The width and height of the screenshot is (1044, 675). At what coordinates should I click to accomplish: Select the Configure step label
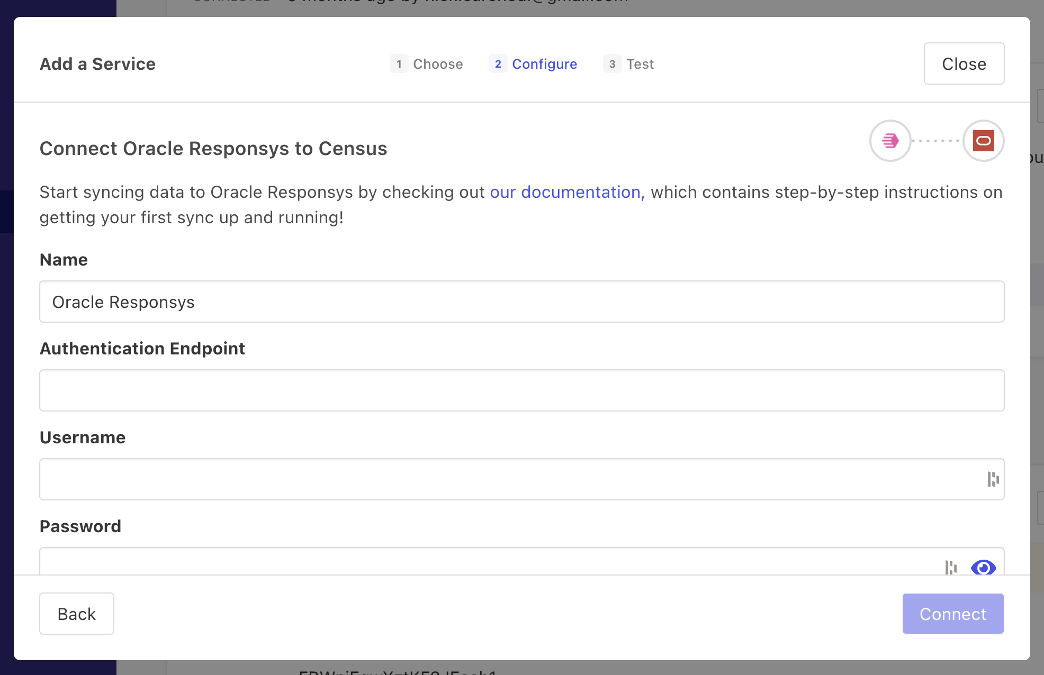point(544,64)
